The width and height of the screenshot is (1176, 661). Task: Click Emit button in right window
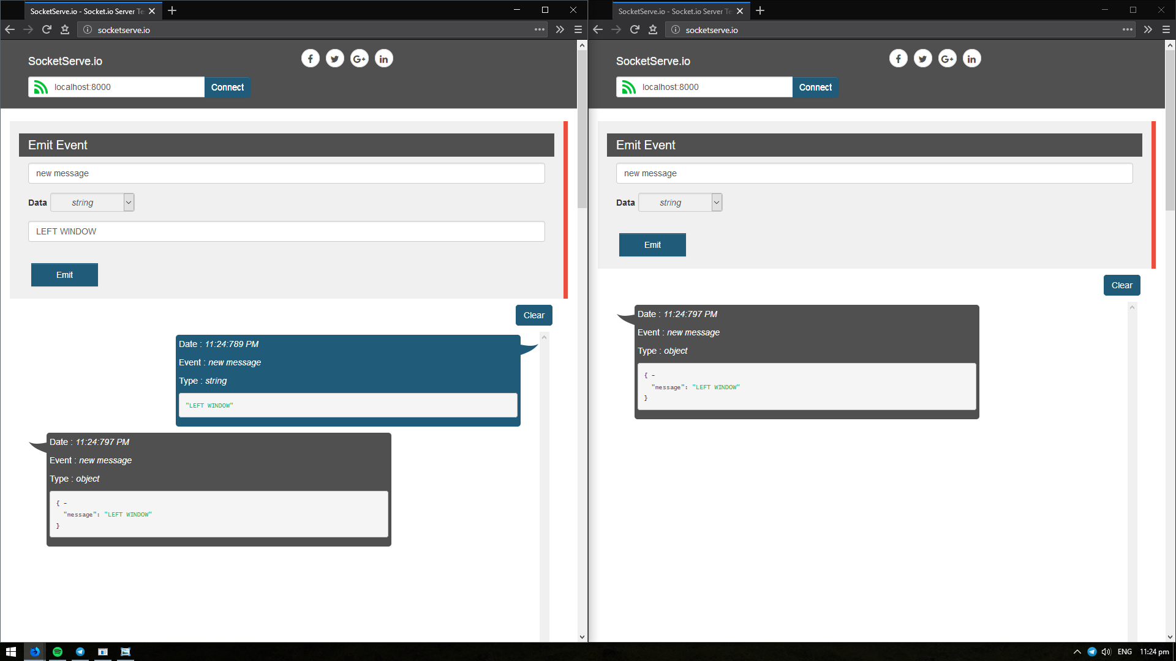point(652,245)
